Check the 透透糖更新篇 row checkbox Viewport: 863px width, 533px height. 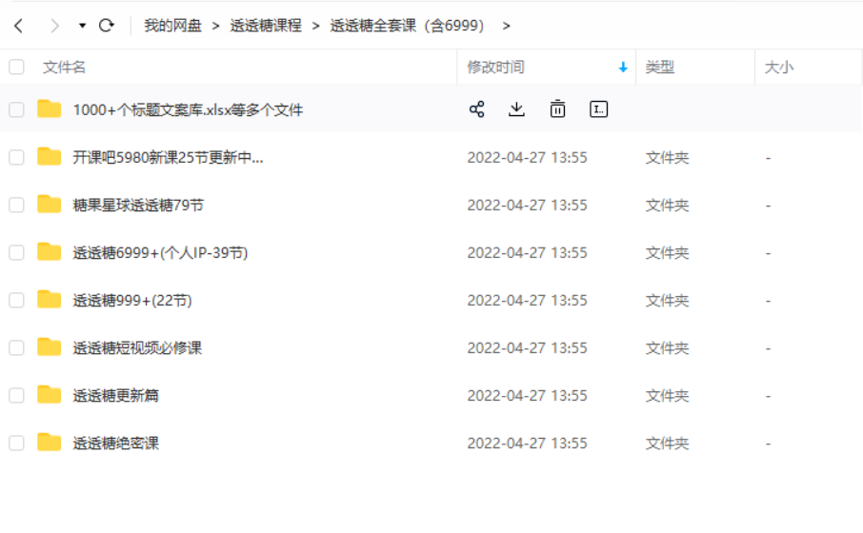pyautogui.click(x=16, y=396)
